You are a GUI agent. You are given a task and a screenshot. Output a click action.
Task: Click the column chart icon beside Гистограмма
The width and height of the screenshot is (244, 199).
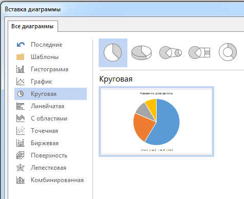coord(21,69)
